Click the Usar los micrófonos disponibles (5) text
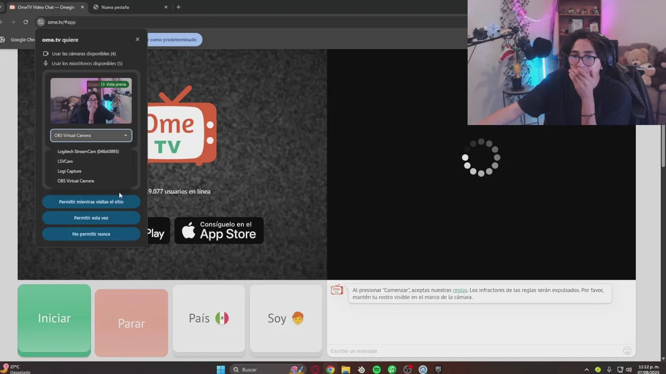The image size is (666, 374). [87, 63]
